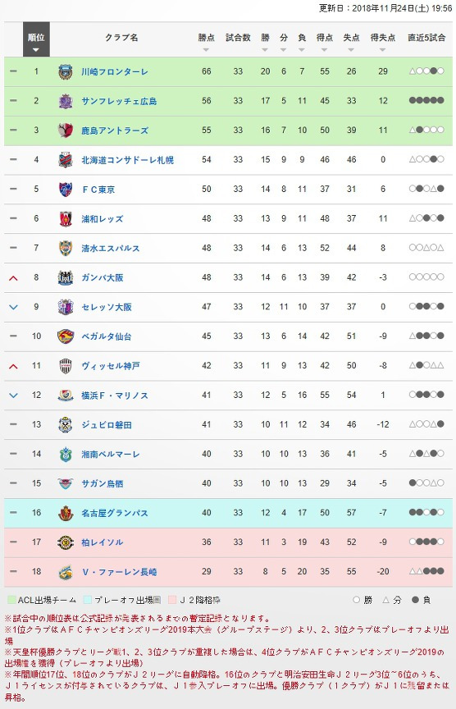This screenshot has width=456, height=709.
Task: Open 川崎フロンターレ team link
Action: click(x=115, y=71)
